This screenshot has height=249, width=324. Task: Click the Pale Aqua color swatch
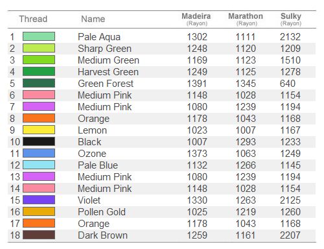tap(39, 36)
